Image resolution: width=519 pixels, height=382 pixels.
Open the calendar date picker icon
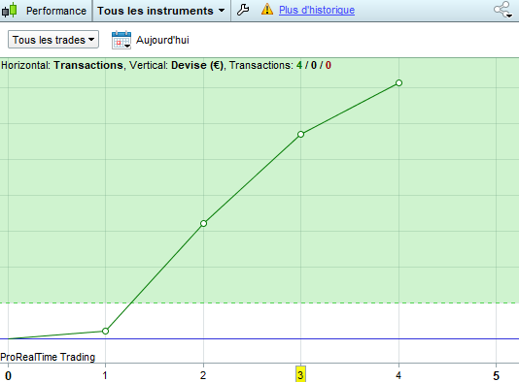(x=121, y=40)
